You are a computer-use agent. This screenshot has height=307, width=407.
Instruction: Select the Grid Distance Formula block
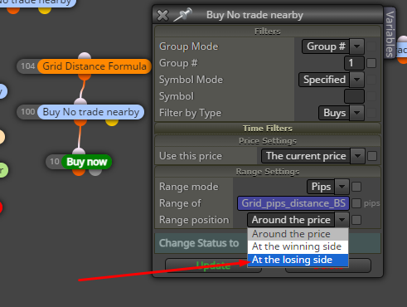(94, 66)
